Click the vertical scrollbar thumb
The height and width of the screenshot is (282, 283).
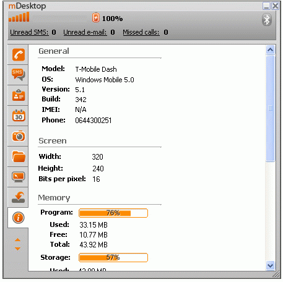pos(270,109)
